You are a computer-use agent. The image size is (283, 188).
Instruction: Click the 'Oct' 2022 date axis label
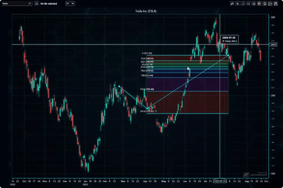[24, 181]
